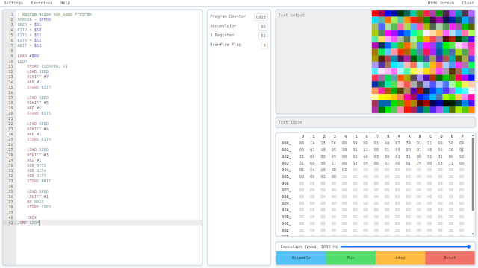
Task: Click the RSHIFT #5 instruction
Action: tap(38, 103)
